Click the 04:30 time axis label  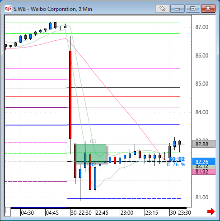(x=28, y=213)
